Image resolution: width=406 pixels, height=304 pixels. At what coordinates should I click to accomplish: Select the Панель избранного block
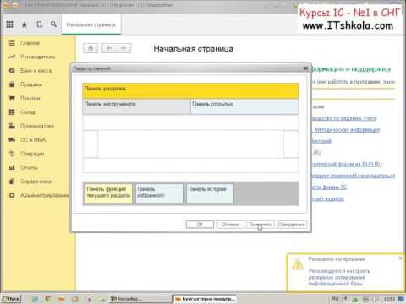pyautogui.click(x=159, y=193)
